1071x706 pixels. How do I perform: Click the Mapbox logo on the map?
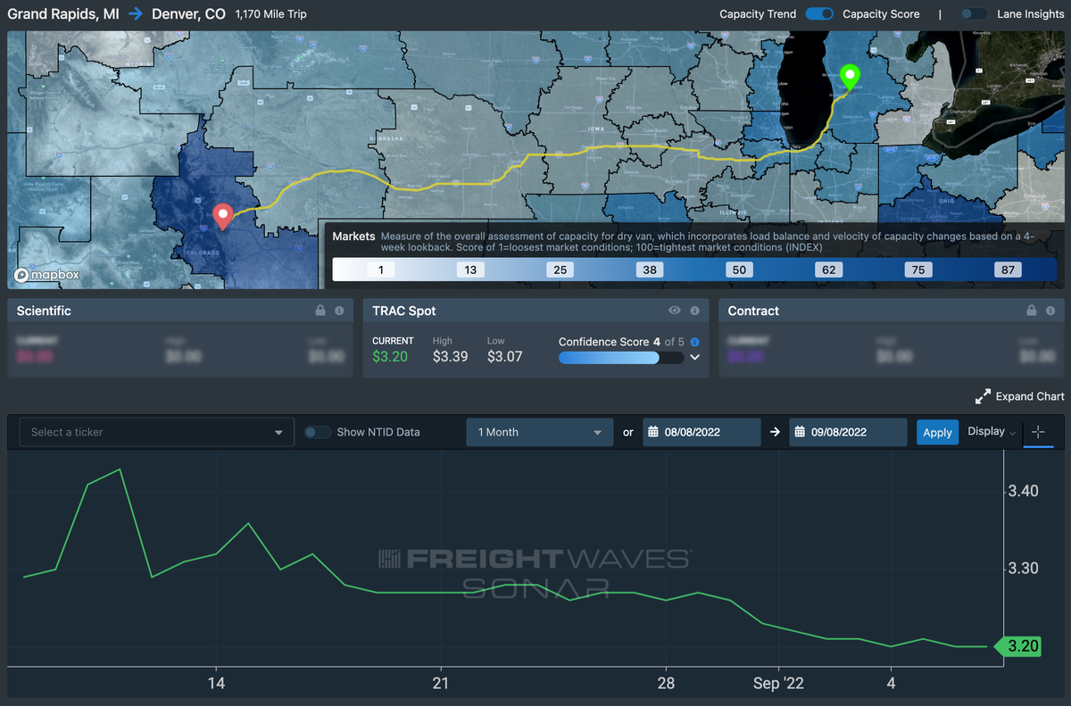pos(46,275)
